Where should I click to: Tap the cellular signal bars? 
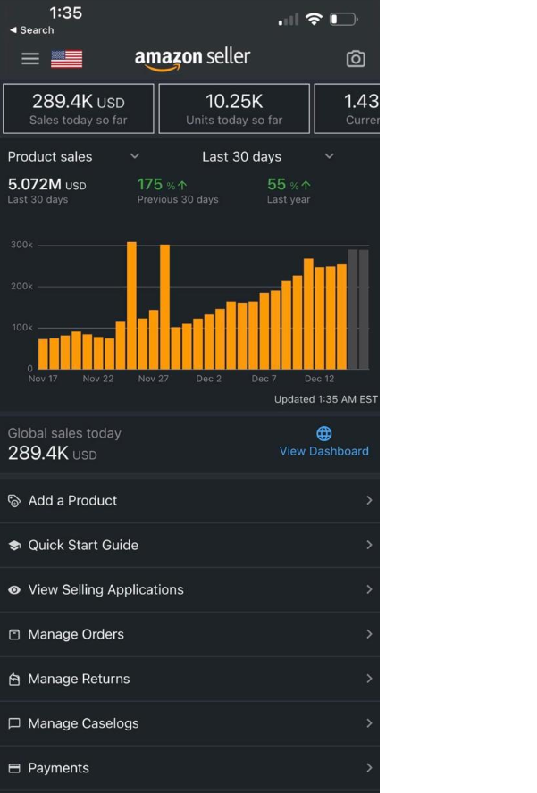pyautogui.click(x=289, y=20)
